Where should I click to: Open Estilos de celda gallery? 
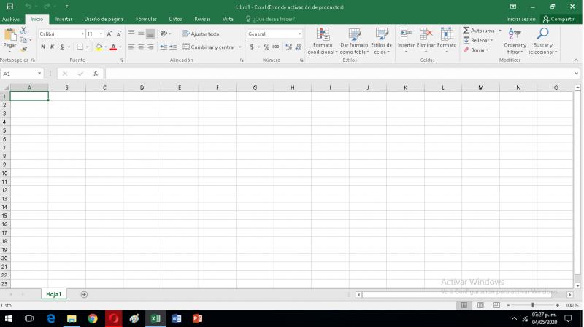(381, 41)
